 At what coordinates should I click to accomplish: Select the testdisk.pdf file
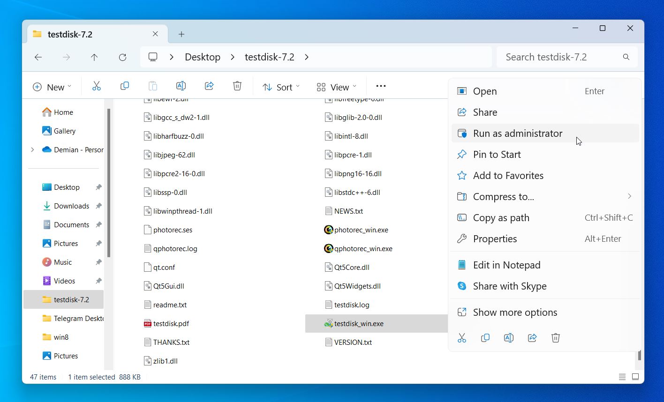pos(166,324)
